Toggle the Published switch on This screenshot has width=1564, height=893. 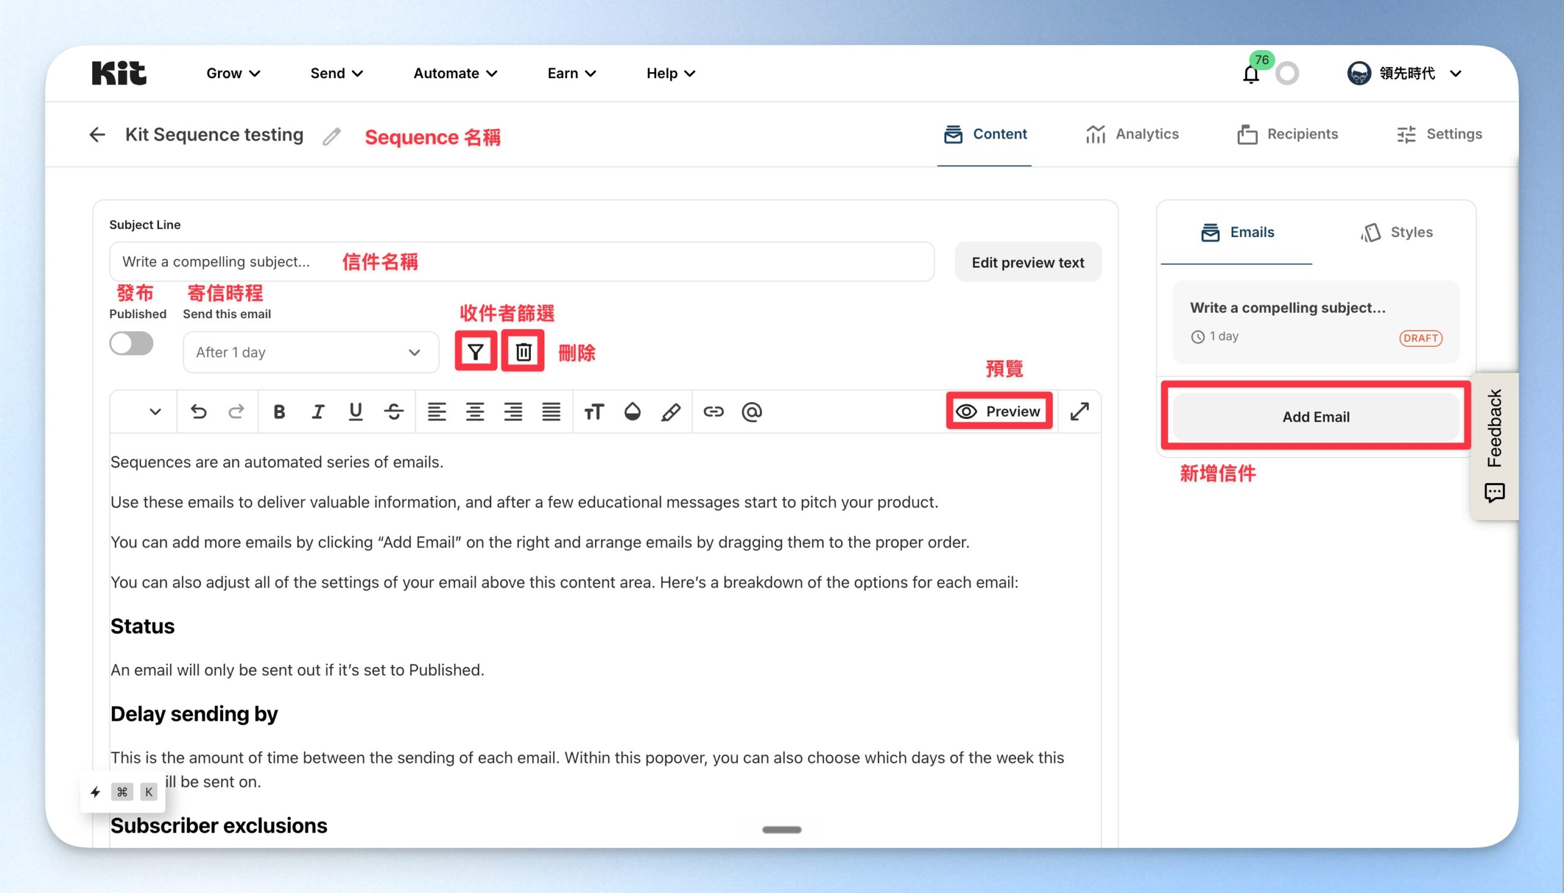click(131, 343)
